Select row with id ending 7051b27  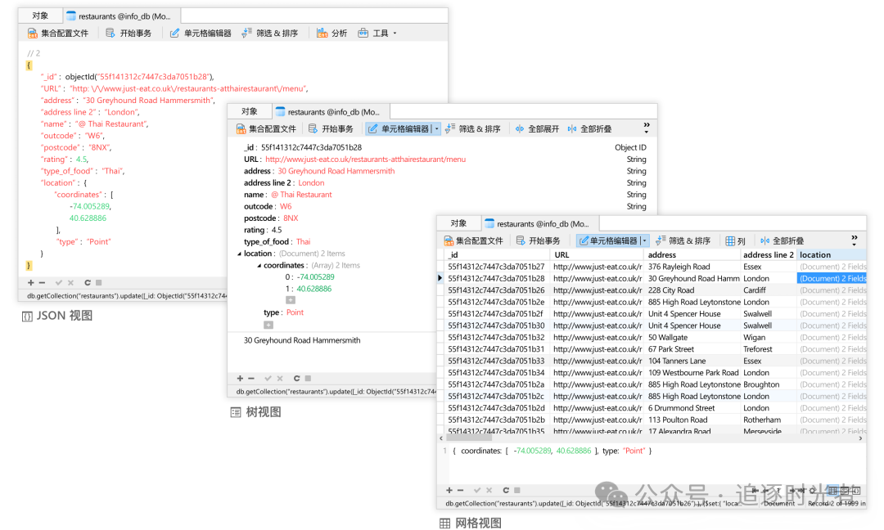(x=496, y=267)
